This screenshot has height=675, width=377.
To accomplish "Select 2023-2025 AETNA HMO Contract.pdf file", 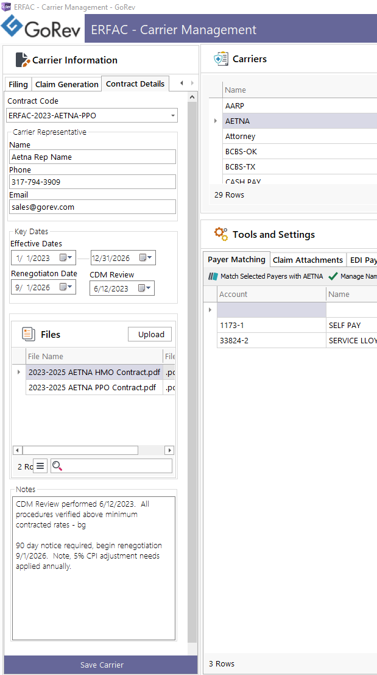I will 94,372.
